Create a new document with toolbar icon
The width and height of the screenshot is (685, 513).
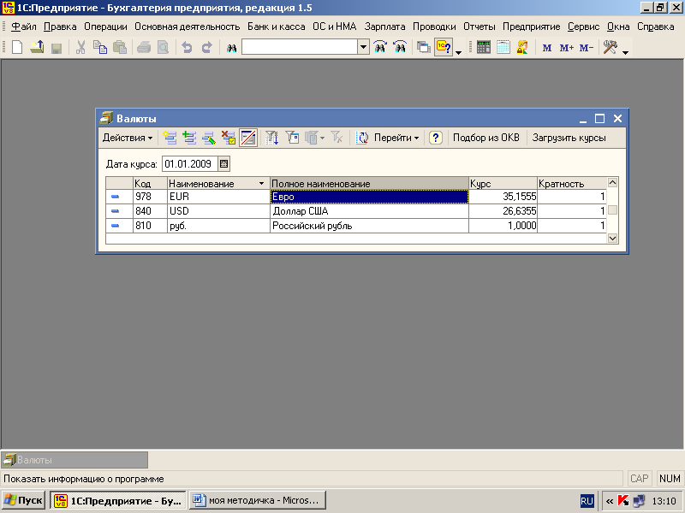(x=17, y=47)
